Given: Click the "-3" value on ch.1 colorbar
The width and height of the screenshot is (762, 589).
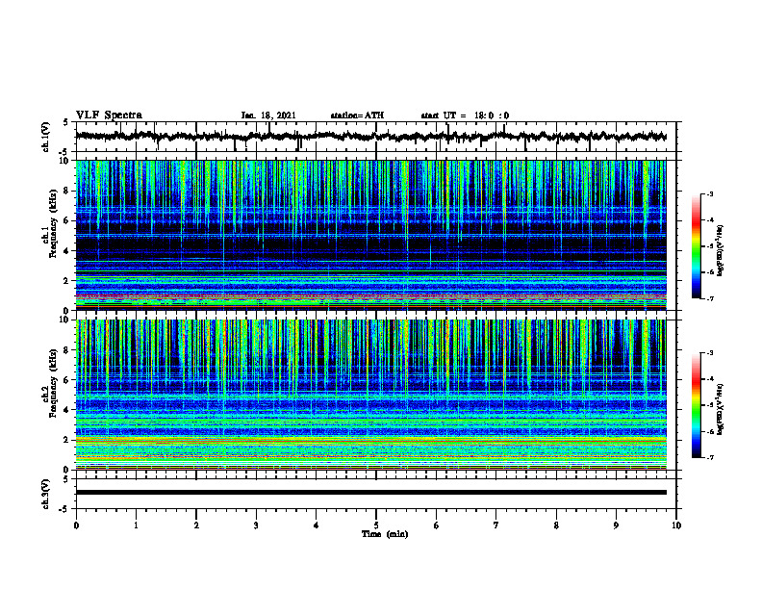Looking at the screenshot, I should 709,193.
